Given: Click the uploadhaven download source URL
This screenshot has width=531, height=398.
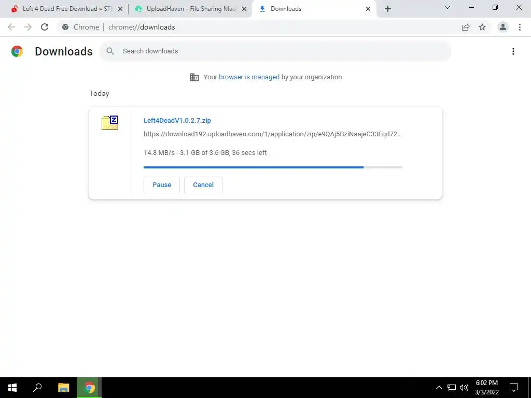Looking at the screenshot, I should tap(273, 134).
